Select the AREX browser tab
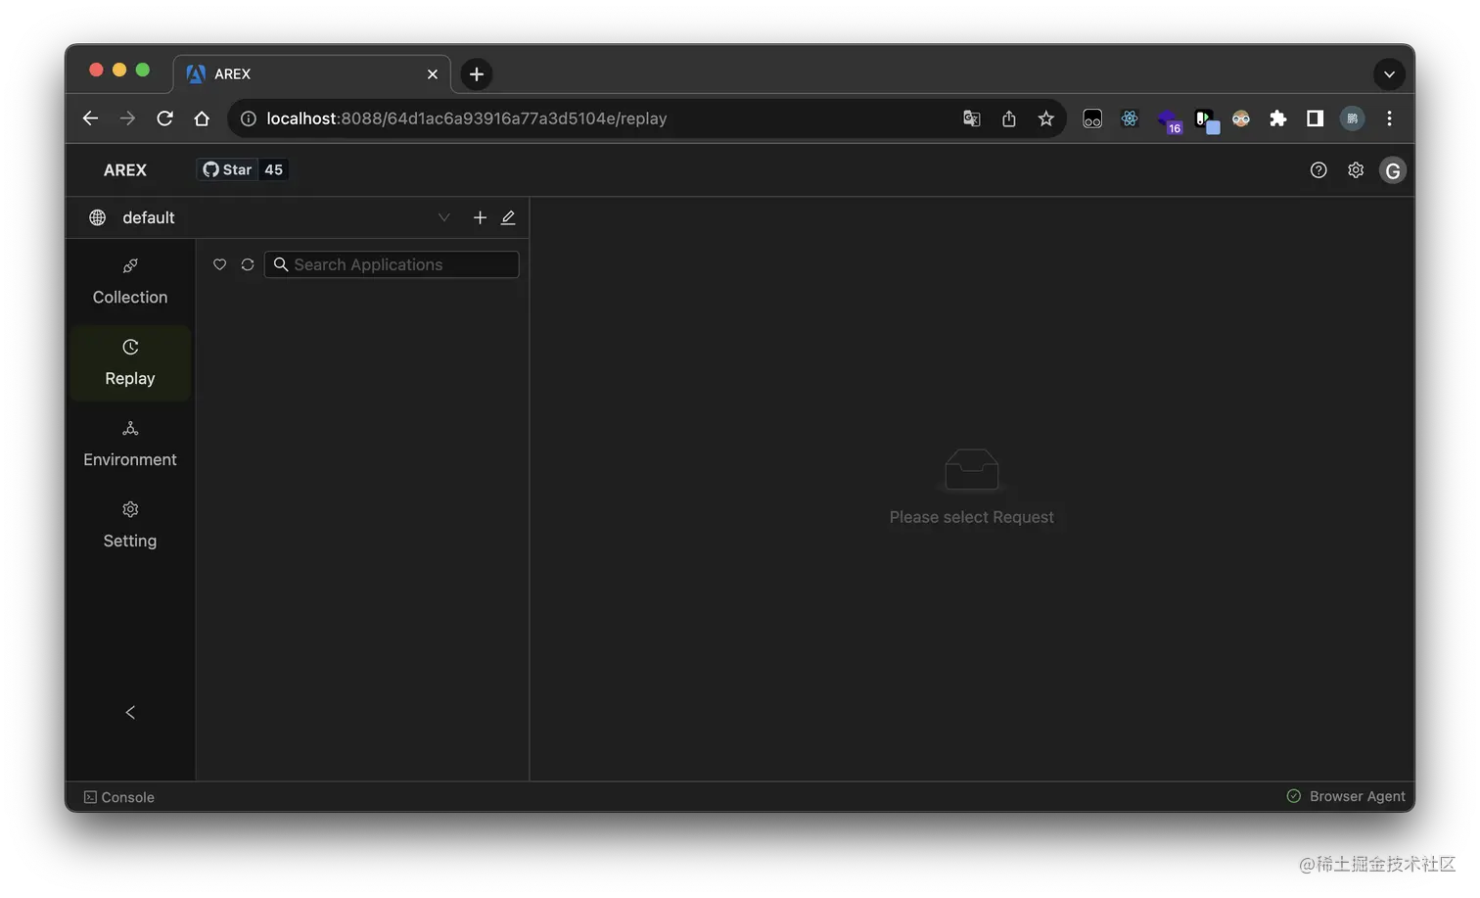Screen dimensions: 1480x898 coord(311,74)
